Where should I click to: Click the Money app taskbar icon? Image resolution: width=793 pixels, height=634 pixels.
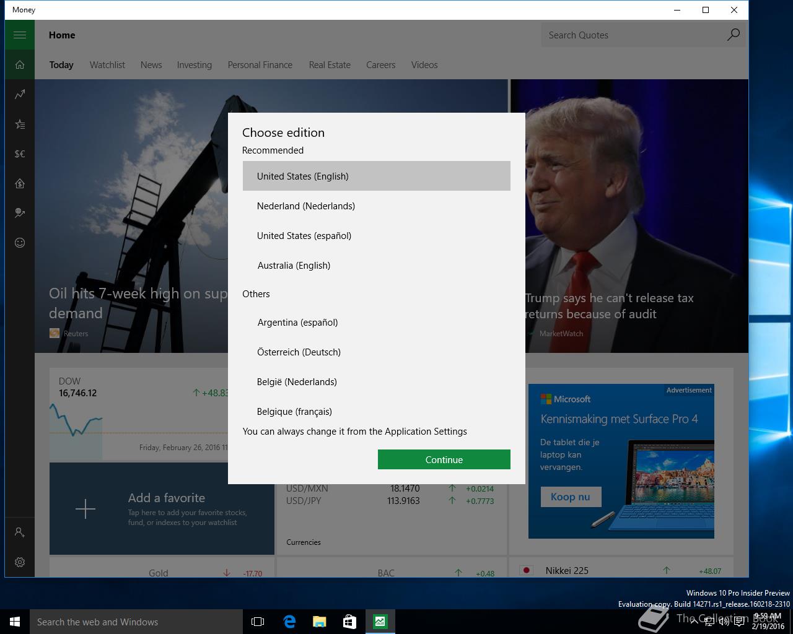380,622
